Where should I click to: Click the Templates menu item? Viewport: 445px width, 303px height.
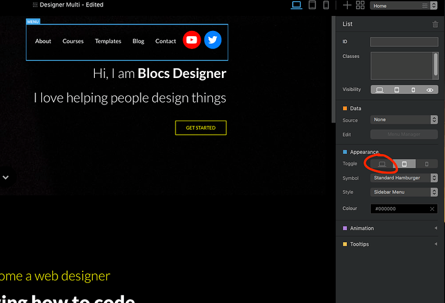point(108,41)
